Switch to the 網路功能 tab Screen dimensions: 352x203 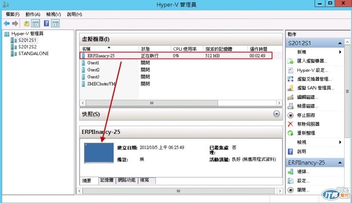tap(127, 180)
